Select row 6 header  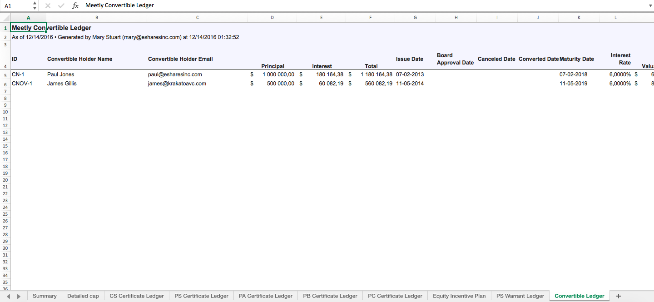point(5,84)
